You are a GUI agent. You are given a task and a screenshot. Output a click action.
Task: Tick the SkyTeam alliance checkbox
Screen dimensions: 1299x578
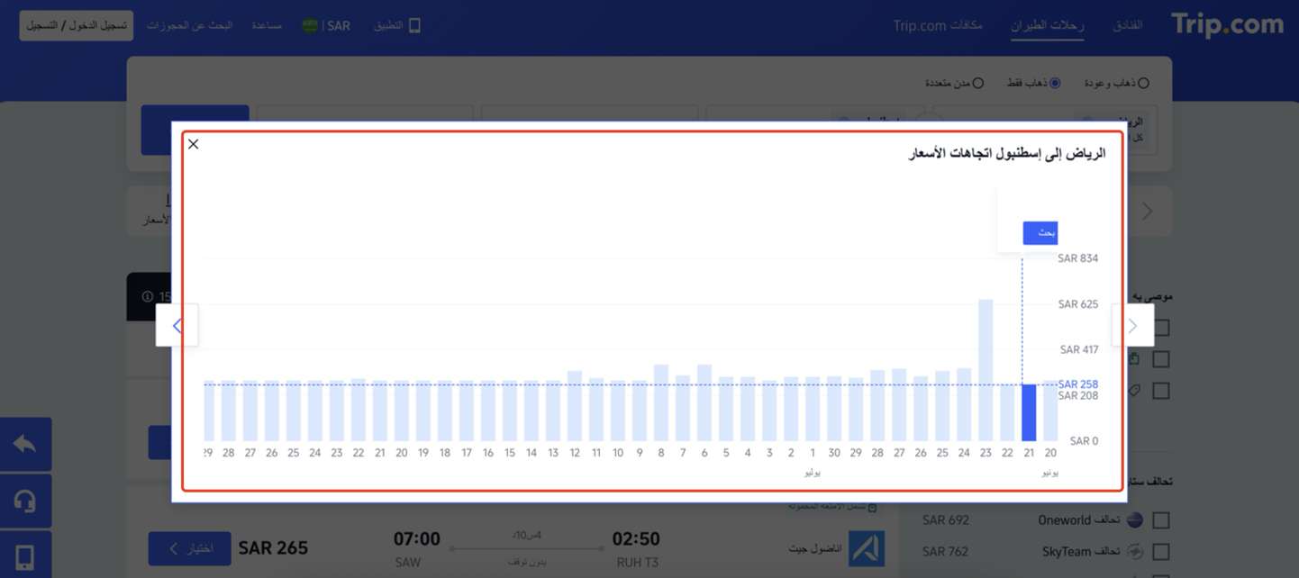point(1161,551)
